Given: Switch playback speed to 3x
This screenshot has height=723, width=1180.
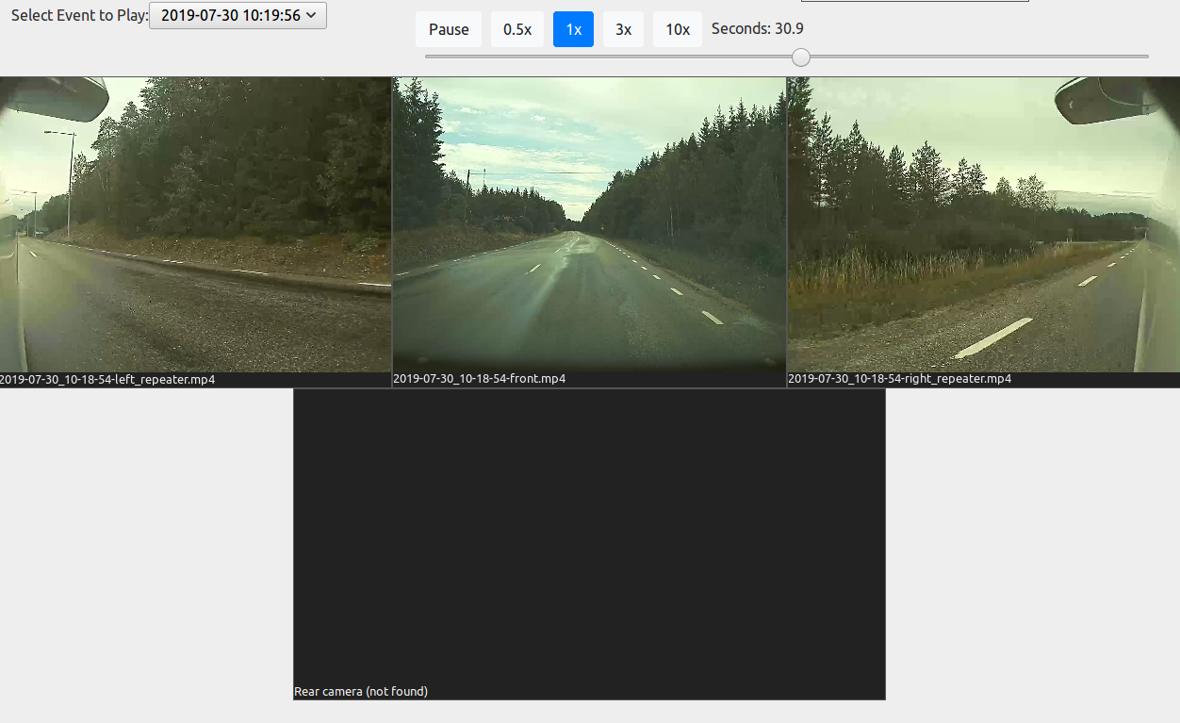Looking at the screenshot, I should (623, 29).
